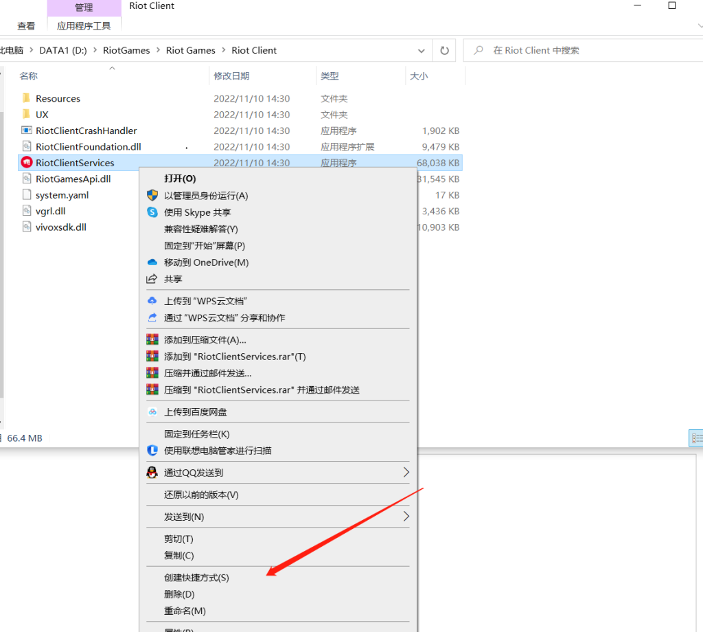Click the red RiotClientServices app icon
The width and height of the screenshot is (703, 632).
tap(27, 162)
